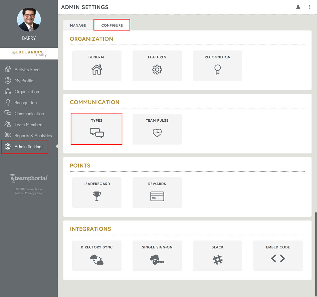317x297 pixels.
Task: Open the Team Pulse heart card
Action: (157, 129)
